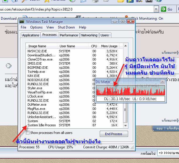Open the Options menu in Task Manager

click(x=36, y=27)
